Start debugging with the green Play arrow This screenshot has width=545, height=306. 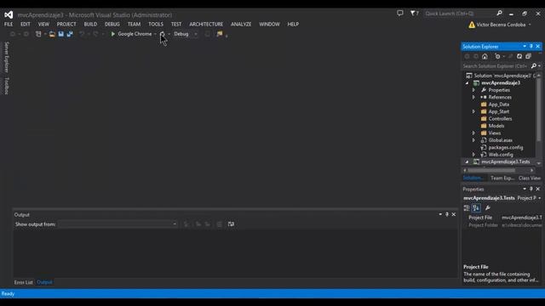[x=112, y=34]
